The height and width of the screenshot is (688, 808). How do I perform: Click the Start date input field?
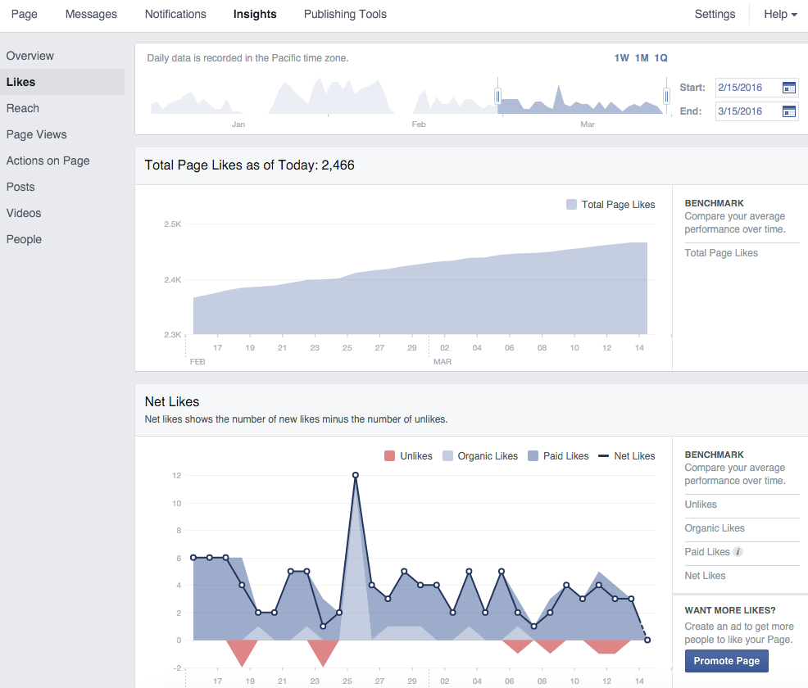[x=747, y=88]
